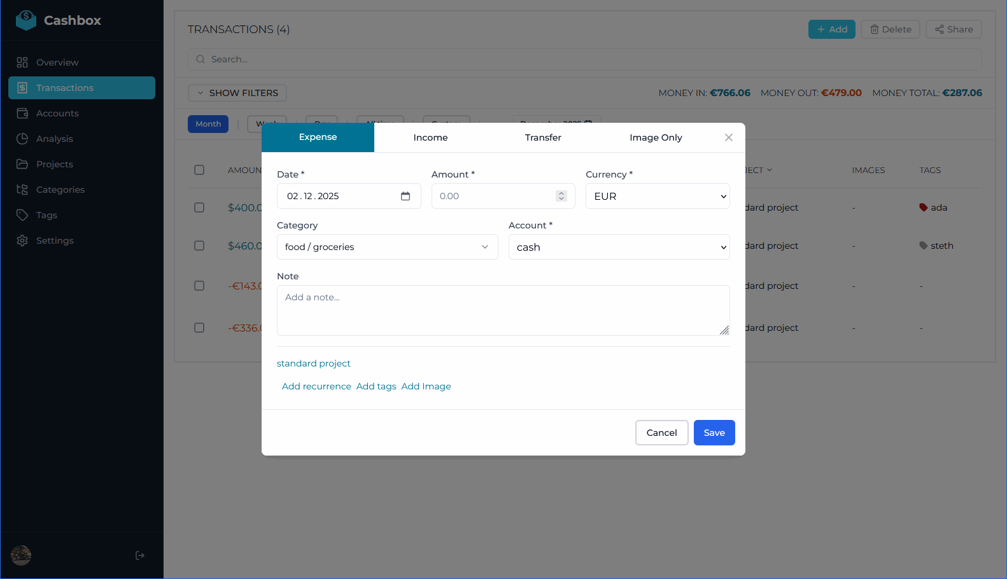Tick the checkbox for $400 transaction row

(199, 207)
